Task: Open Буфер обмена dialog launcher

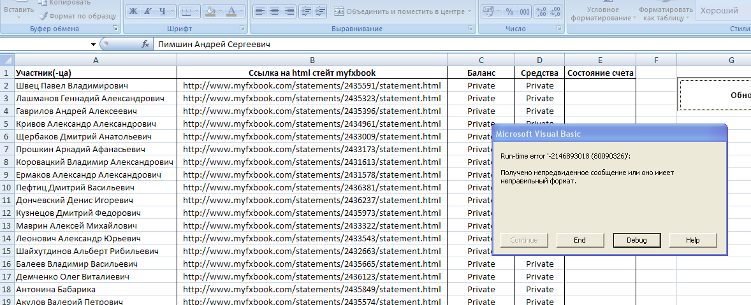Action: (115, 29)
